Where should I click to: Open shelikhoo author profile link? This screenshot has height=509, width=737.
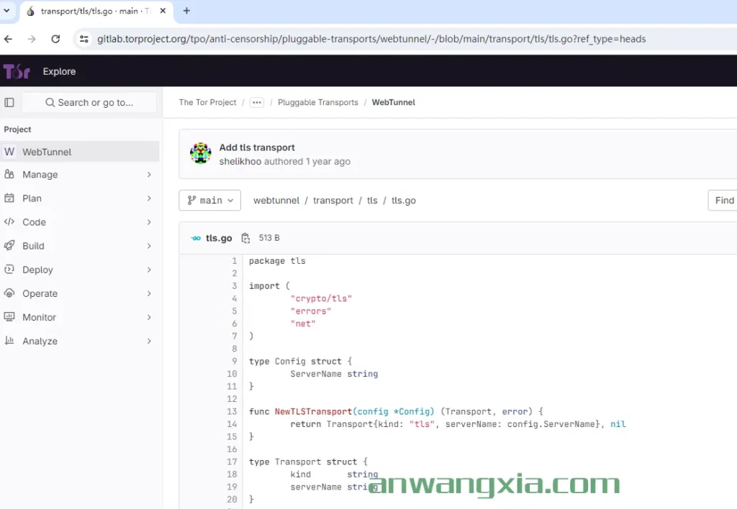pos(240,162)
